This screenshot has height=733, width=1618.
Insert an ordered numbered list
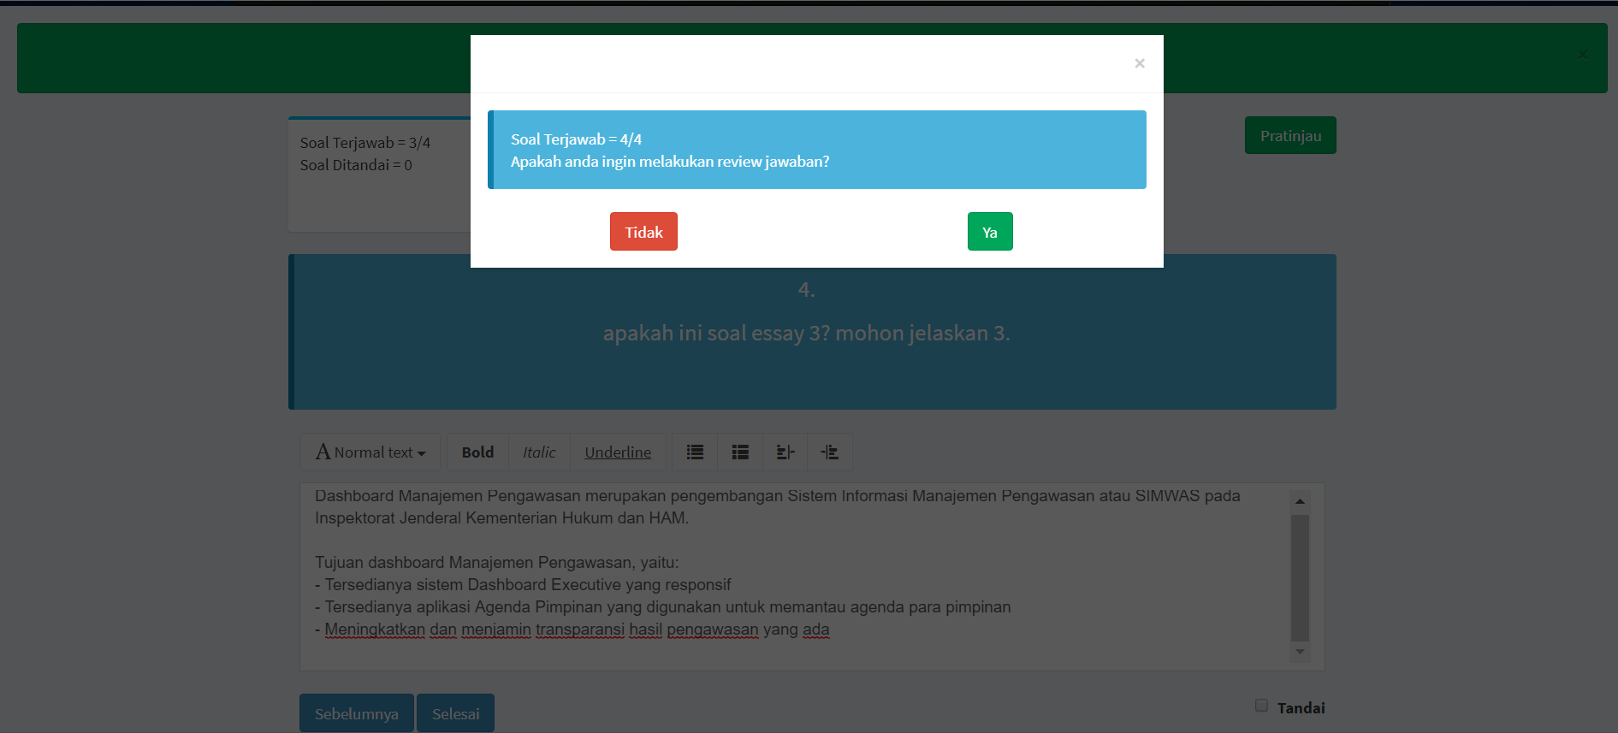click(x=740, y=452)
